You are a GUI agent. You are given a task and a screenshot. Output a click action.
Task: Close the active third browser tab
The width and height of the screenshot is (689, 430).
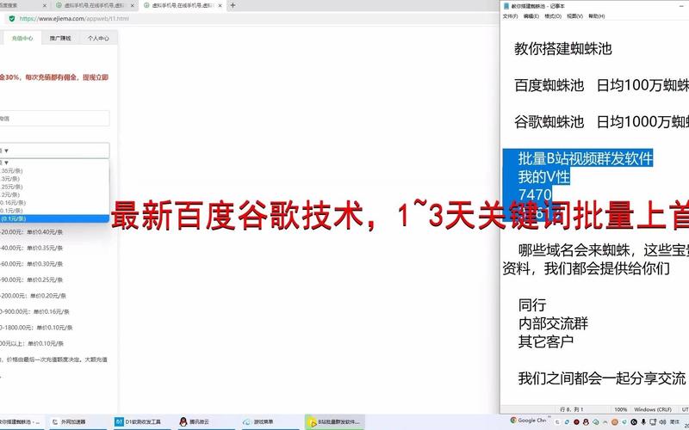pyautogui.click(x=221, y=6)
